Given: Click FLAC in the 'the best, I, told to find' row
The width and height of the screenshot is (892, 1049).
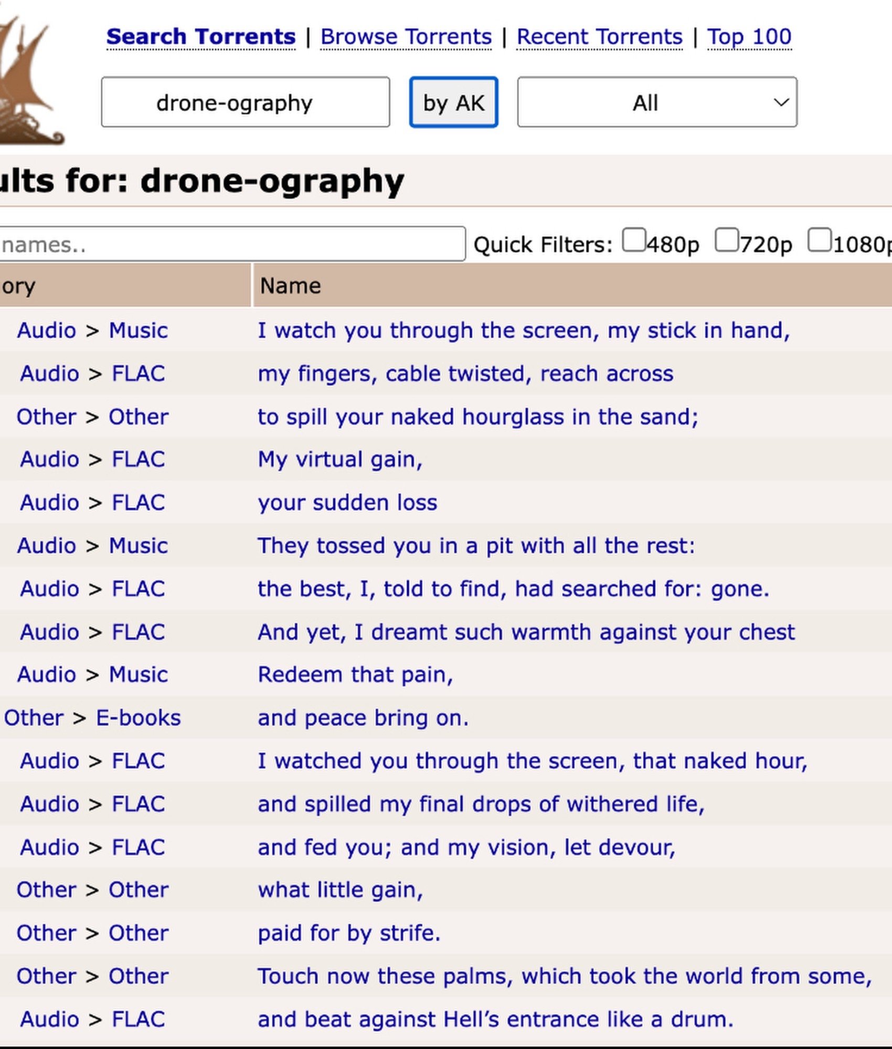Looking at the screenshot, I should click(x=139, y=588).
